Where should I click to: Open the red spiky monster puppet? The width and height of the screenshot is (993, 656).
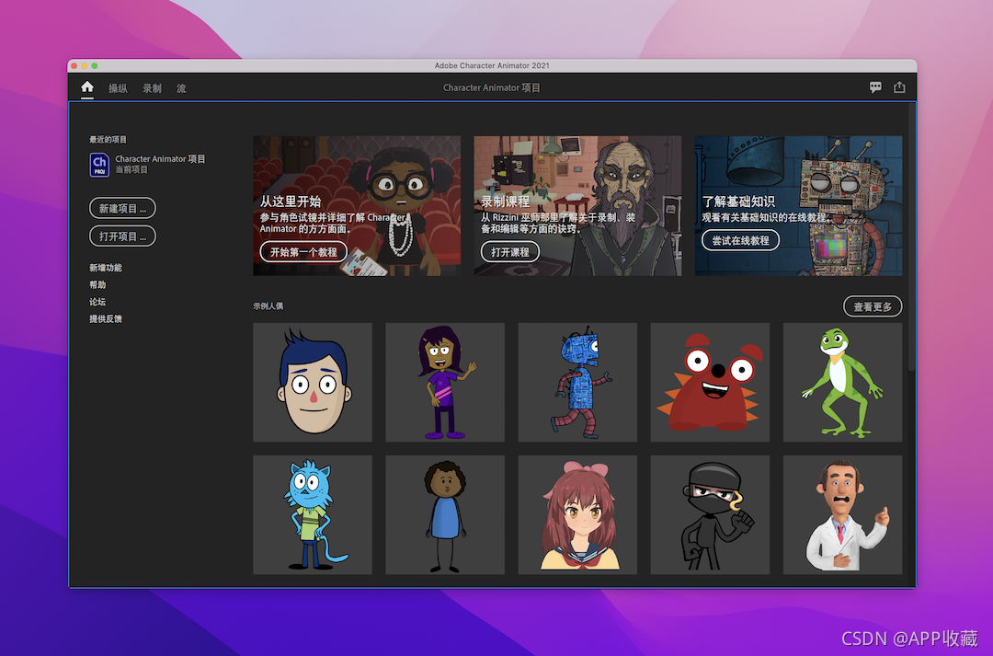[x=710, y=382]
